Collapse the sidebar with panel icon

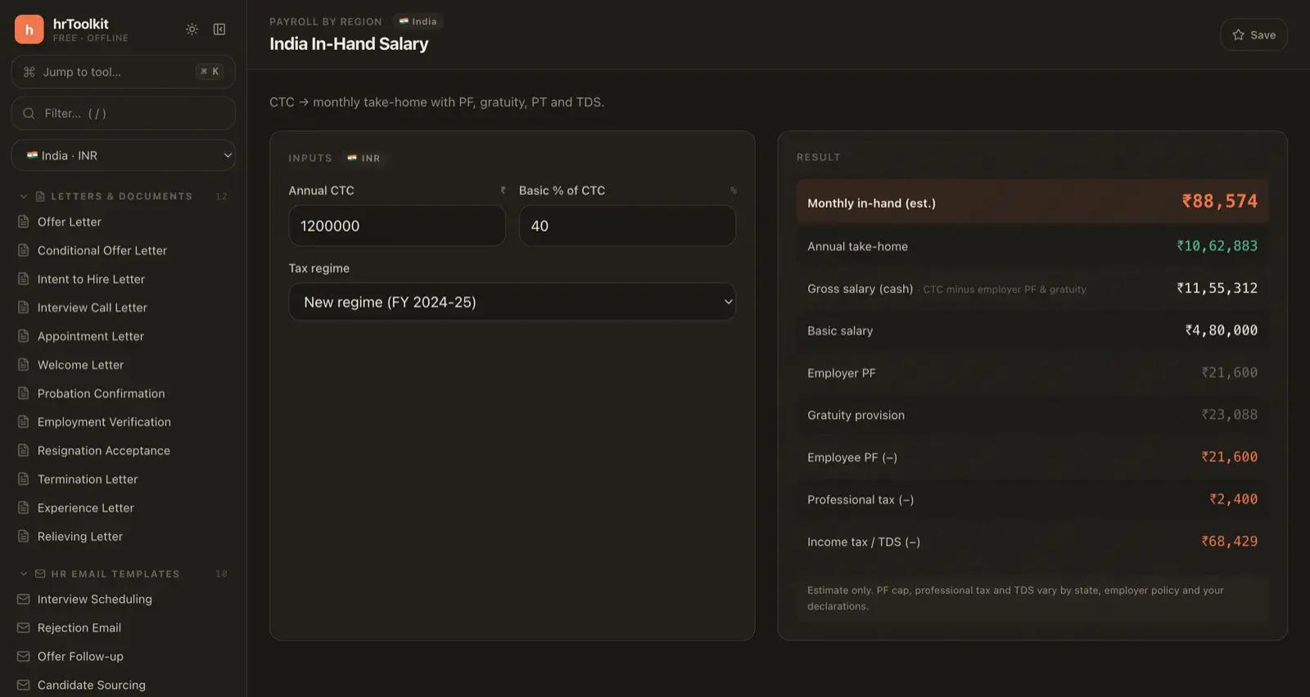pos(219,29)
